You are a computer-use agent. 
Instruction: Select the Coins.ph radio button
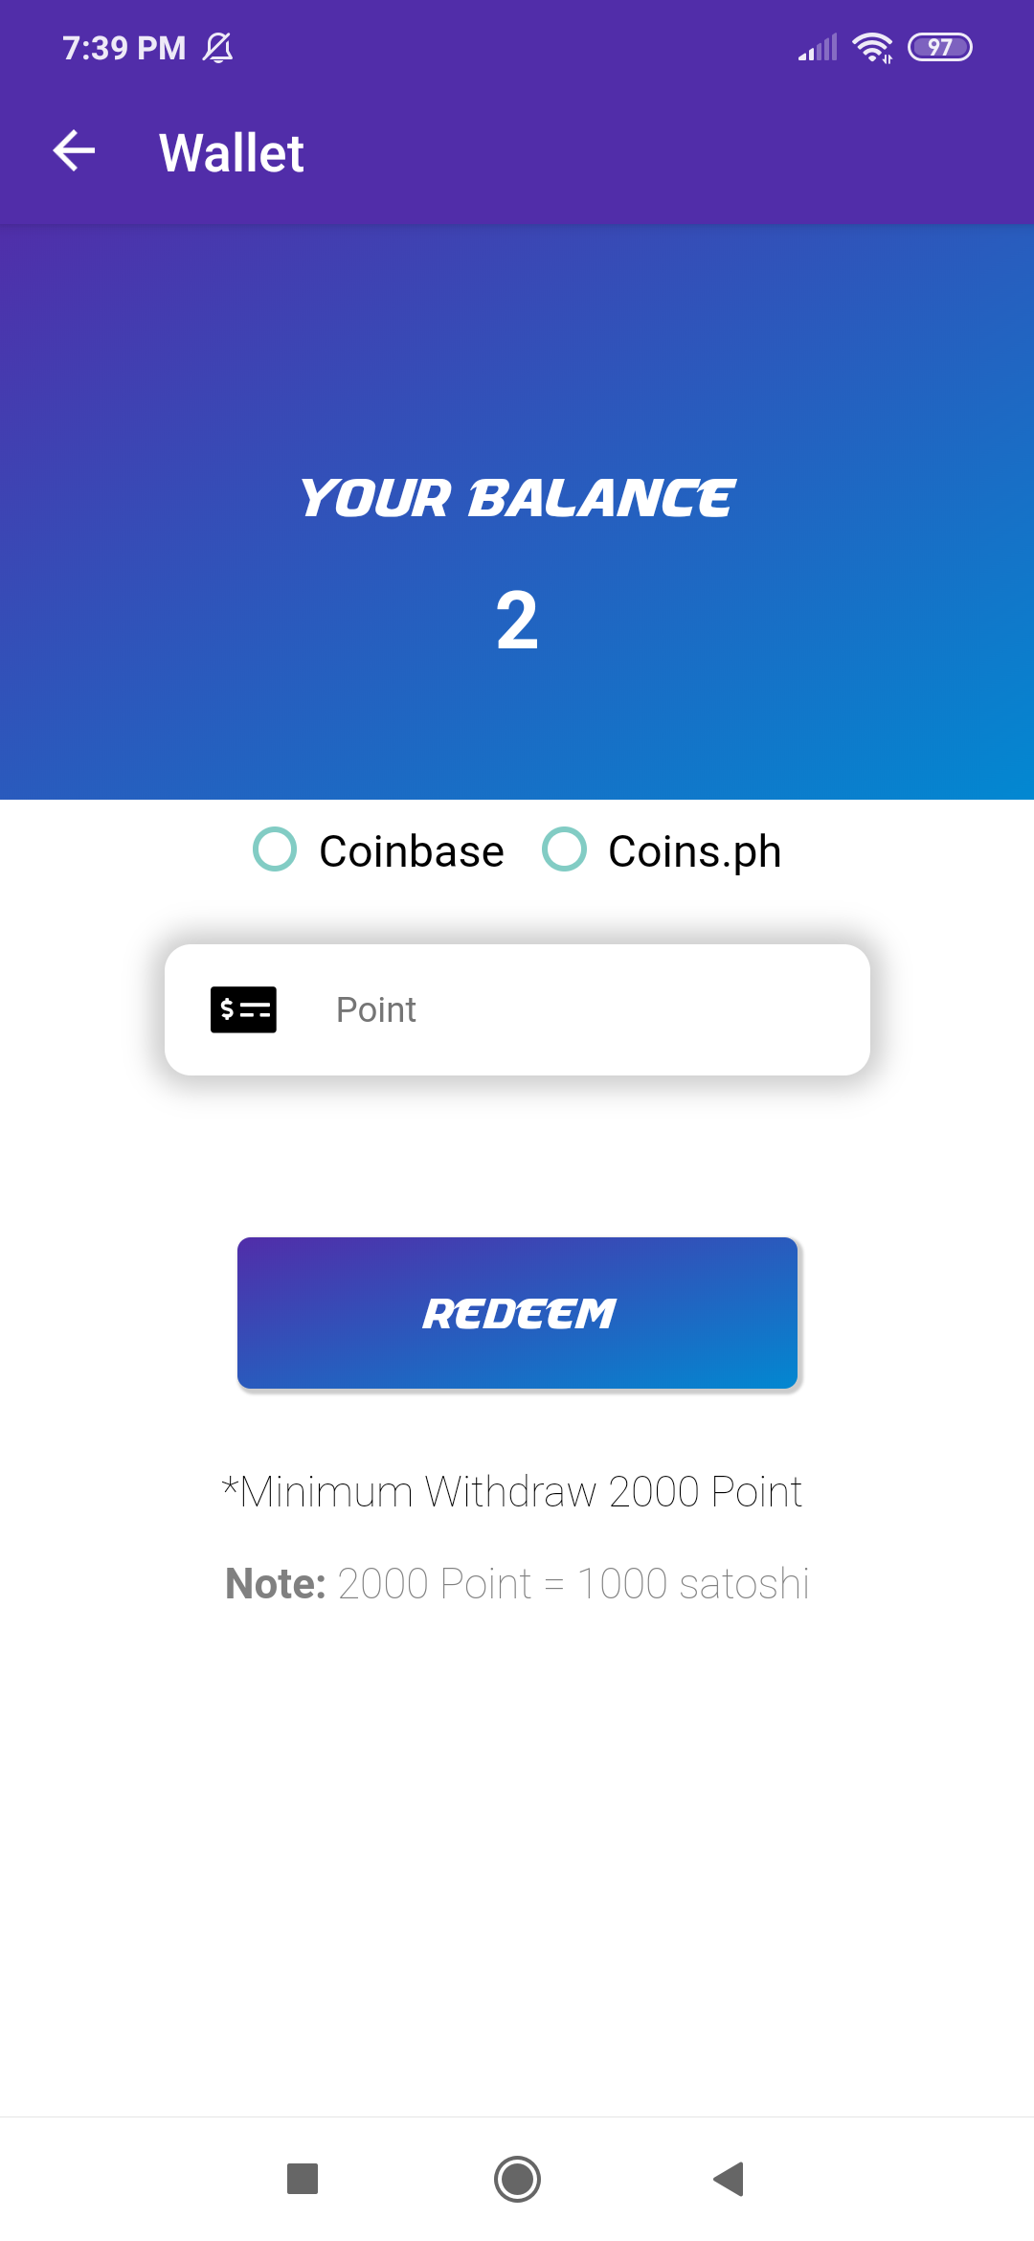(x=564, y=849)
